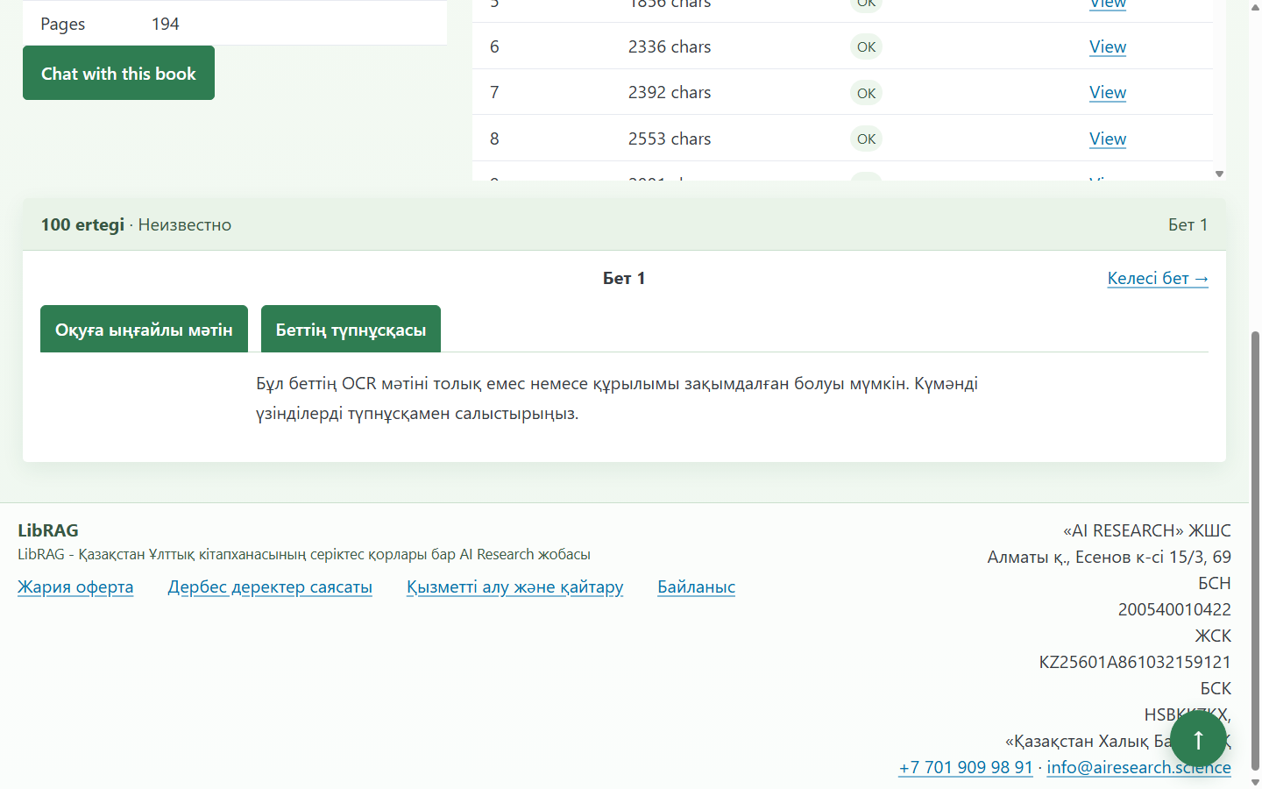The image size is (1262, 789).
Task: Switch to the Беттің түпнұсқасы tab
Action: pyautogui.click(x=351, y=329)
